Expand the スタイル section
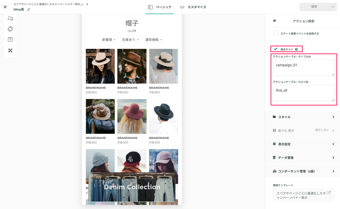The image size is (340, 209). coord(303,117)
